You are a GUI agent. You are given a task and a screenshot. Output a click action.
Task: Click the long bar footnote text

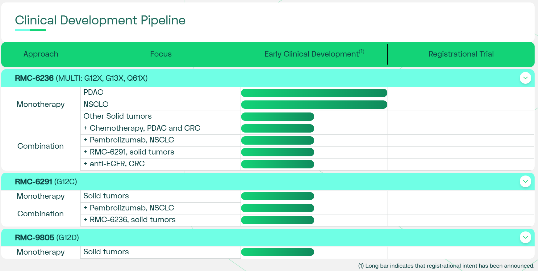point(446,266)
